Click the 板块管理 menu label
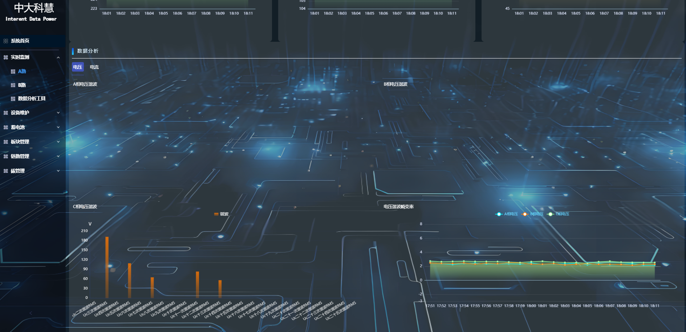 point(20,142)
